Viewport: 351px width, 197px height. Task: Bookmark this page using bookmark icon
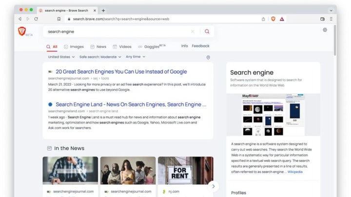(x=59, y=19)
